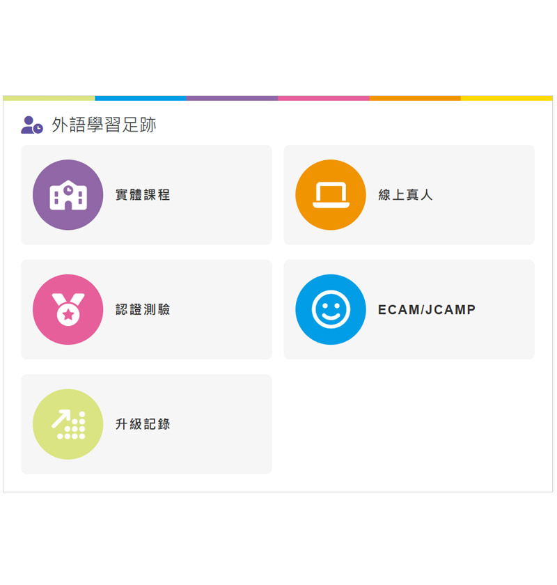Select the ECAM/JCAMP label
This screenshot has width=557, height=585.
click(427, 310)
